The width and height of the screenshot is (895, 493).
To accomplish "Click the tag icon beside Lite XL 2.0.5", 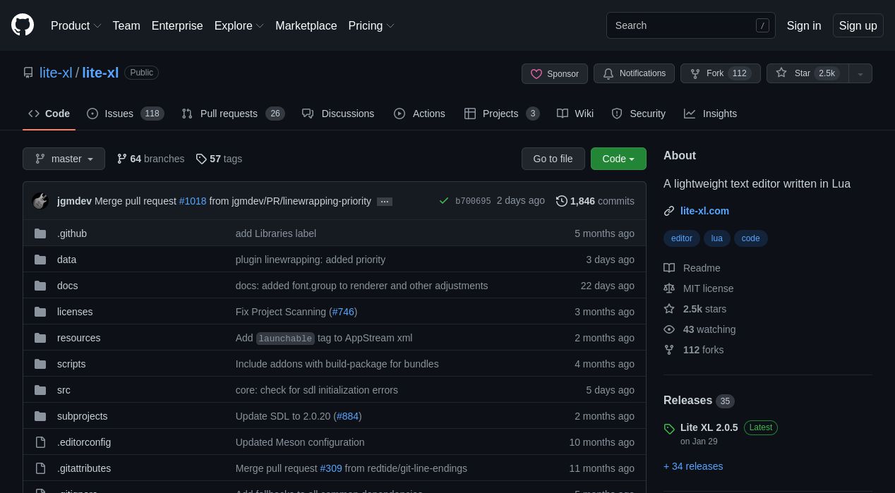I will [669, 428].
